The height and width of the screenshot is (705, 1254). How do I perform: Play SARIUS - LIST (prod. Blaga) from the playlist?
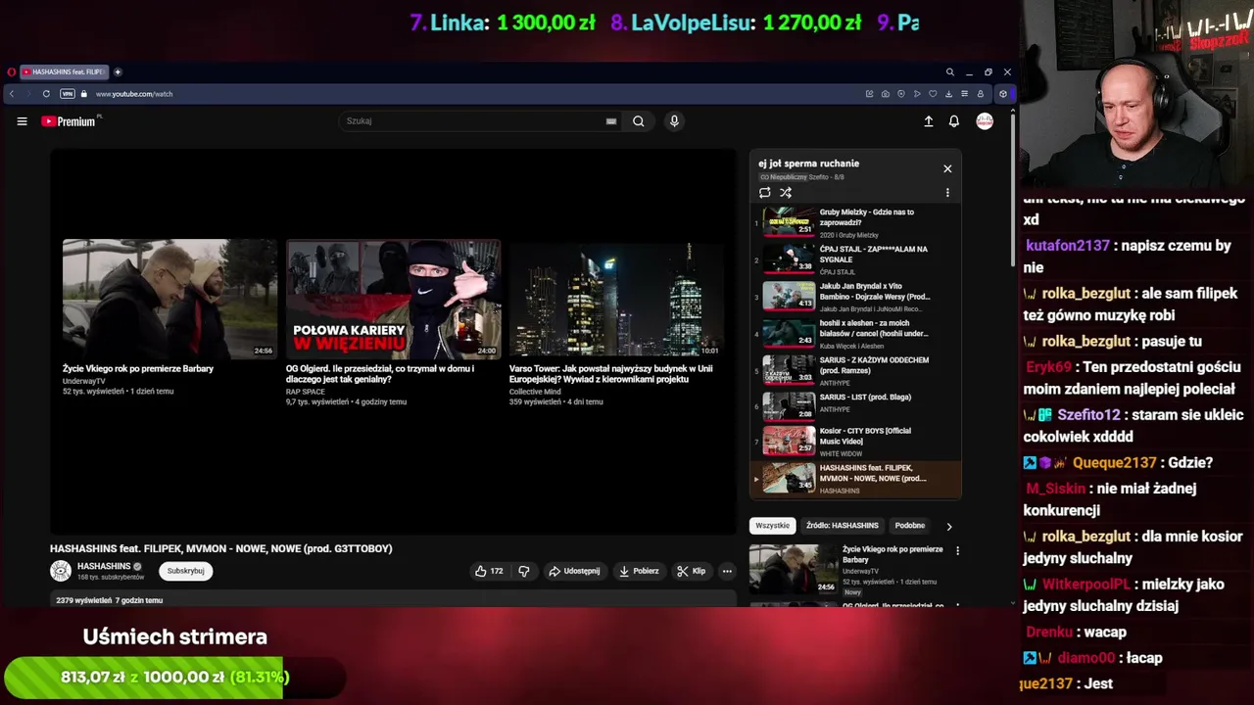pos(854,406)
